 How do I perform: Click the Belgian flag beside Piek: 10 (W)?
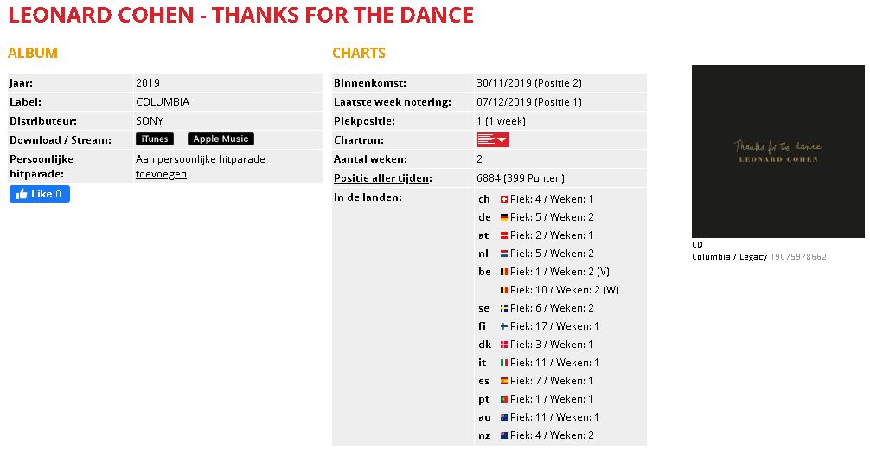click(504, 290)
